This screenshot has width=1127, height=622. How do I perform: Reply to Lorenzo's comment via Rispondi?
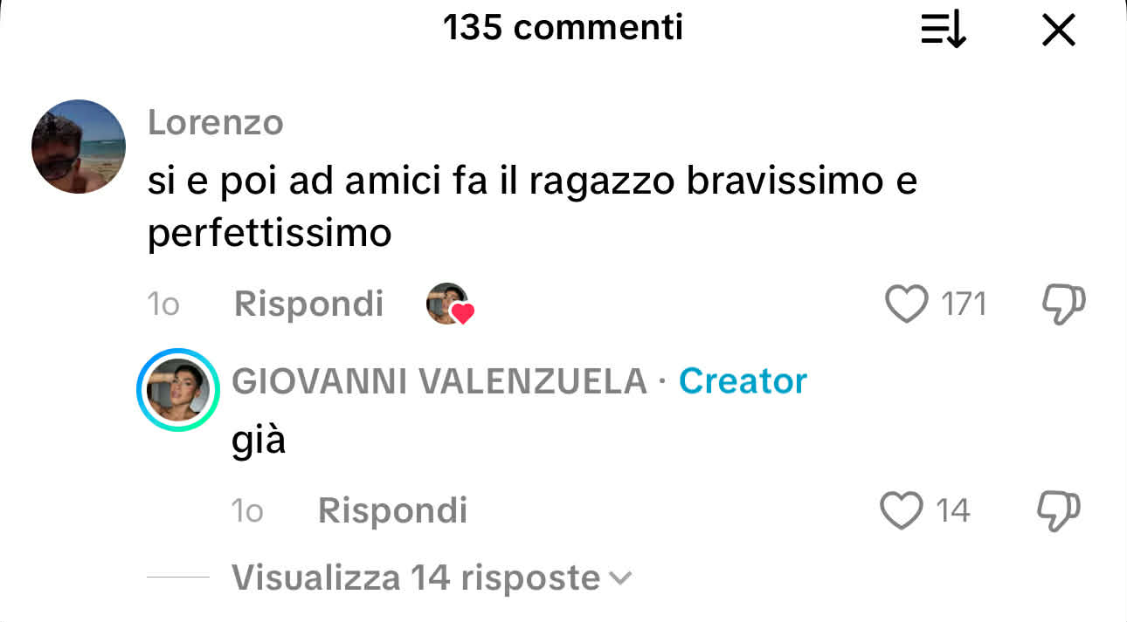pos(309,304)
